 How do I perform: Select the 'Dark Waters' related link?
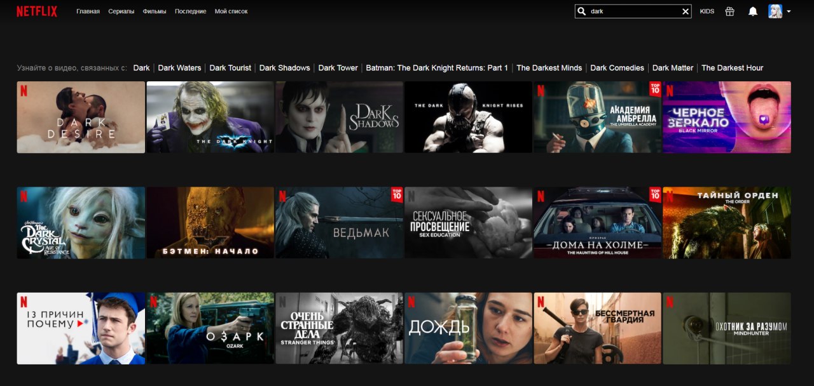tap(179, 68)
